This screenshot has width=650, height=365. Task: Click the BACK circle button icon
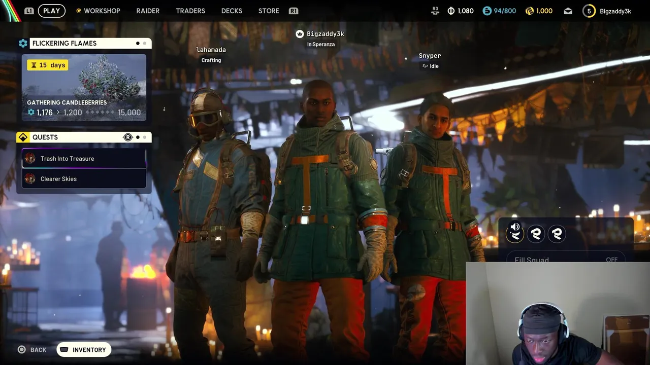(21, 350)
